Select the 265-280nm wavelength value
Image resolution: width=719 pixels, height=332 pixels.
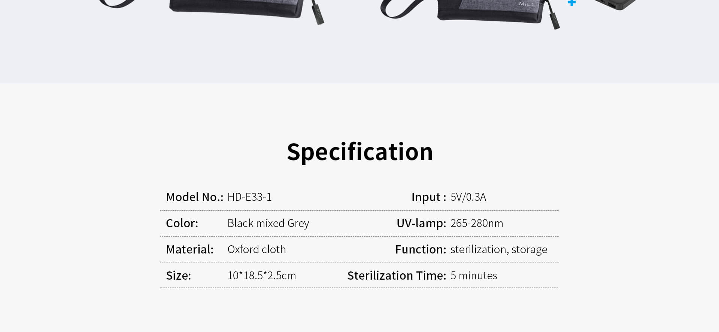click(477, 223)
